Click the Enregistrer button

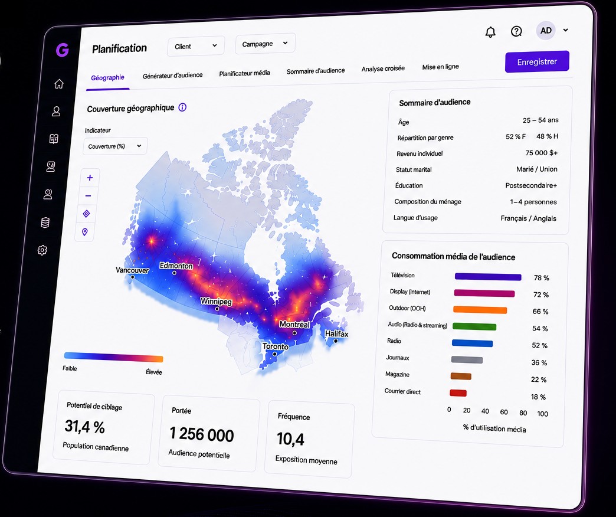537,62
